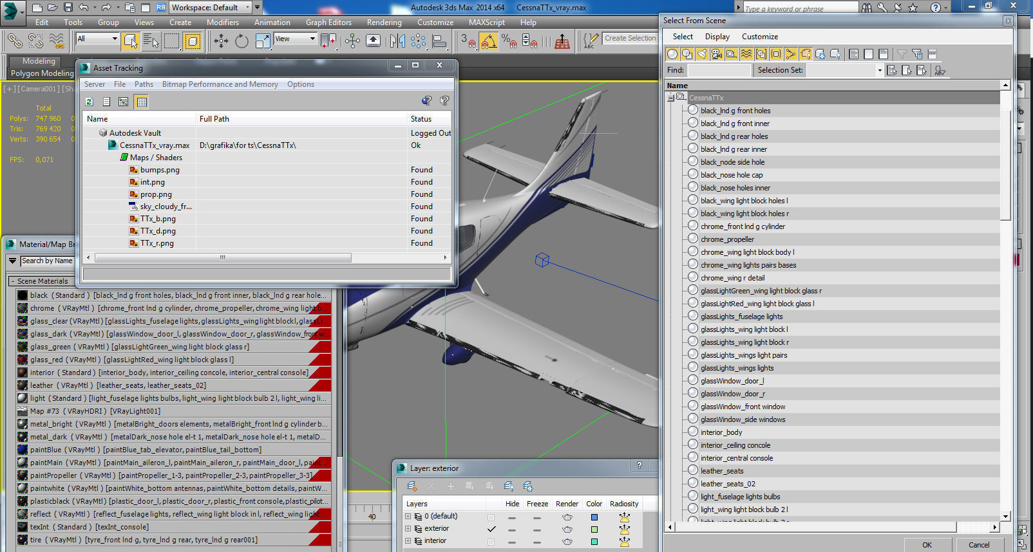Click the blue color swatch of 0 (default) layer
Image resolution: width=1033 pixels, height=552 pixels.
[594, 517]
